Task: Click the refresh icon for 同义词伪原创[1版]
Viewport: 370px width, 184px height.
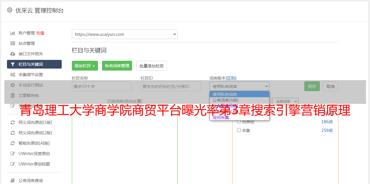Action: coord(12,122)
